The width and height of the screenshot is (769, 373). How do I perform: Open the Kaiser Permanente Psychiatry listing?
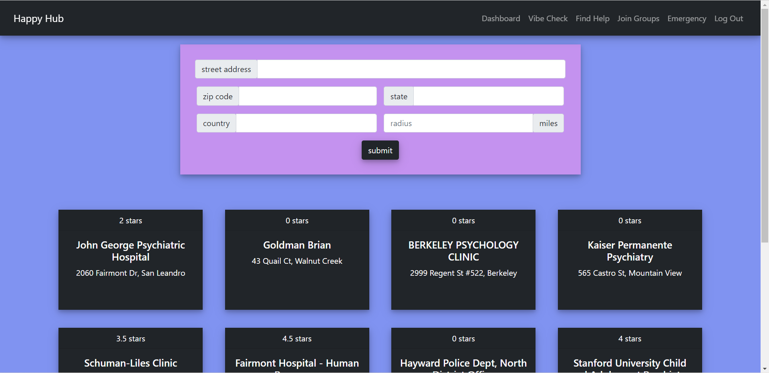pyautogui.click(x=629, y=259)
